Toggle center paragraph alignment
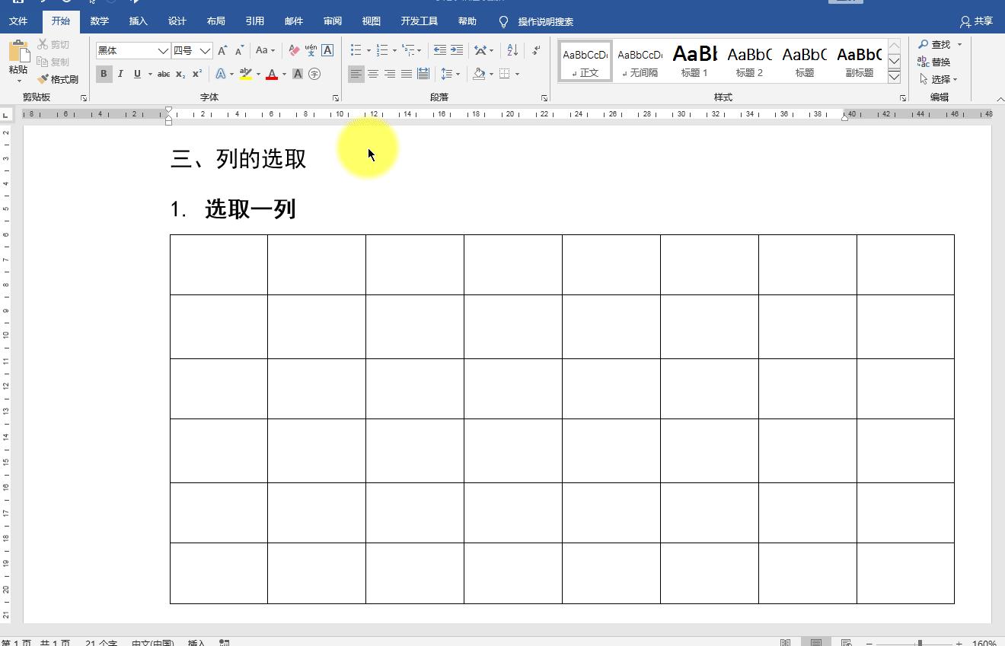 [x=373, y=74]
